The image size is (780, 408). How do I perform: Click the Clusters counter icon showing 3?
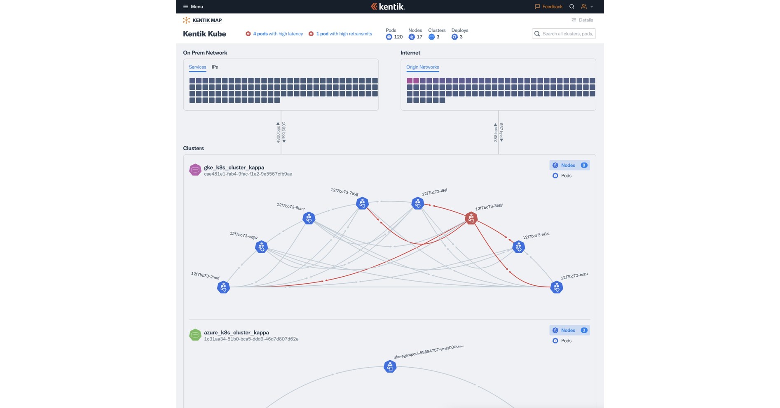tap(432, 37)
